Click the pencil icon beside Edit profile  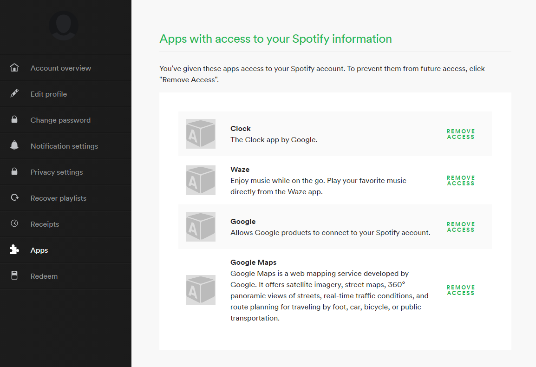(x=14, y=93)
